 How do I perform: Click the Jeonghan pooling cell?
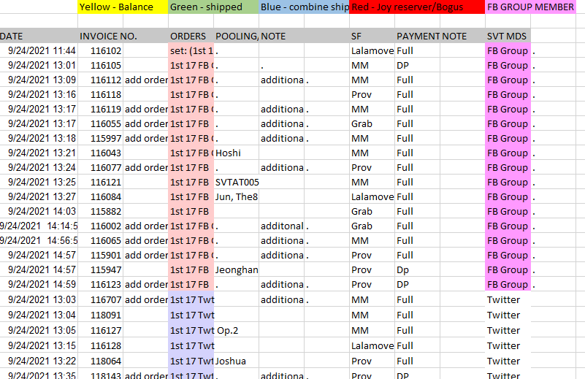pos(236,269)
